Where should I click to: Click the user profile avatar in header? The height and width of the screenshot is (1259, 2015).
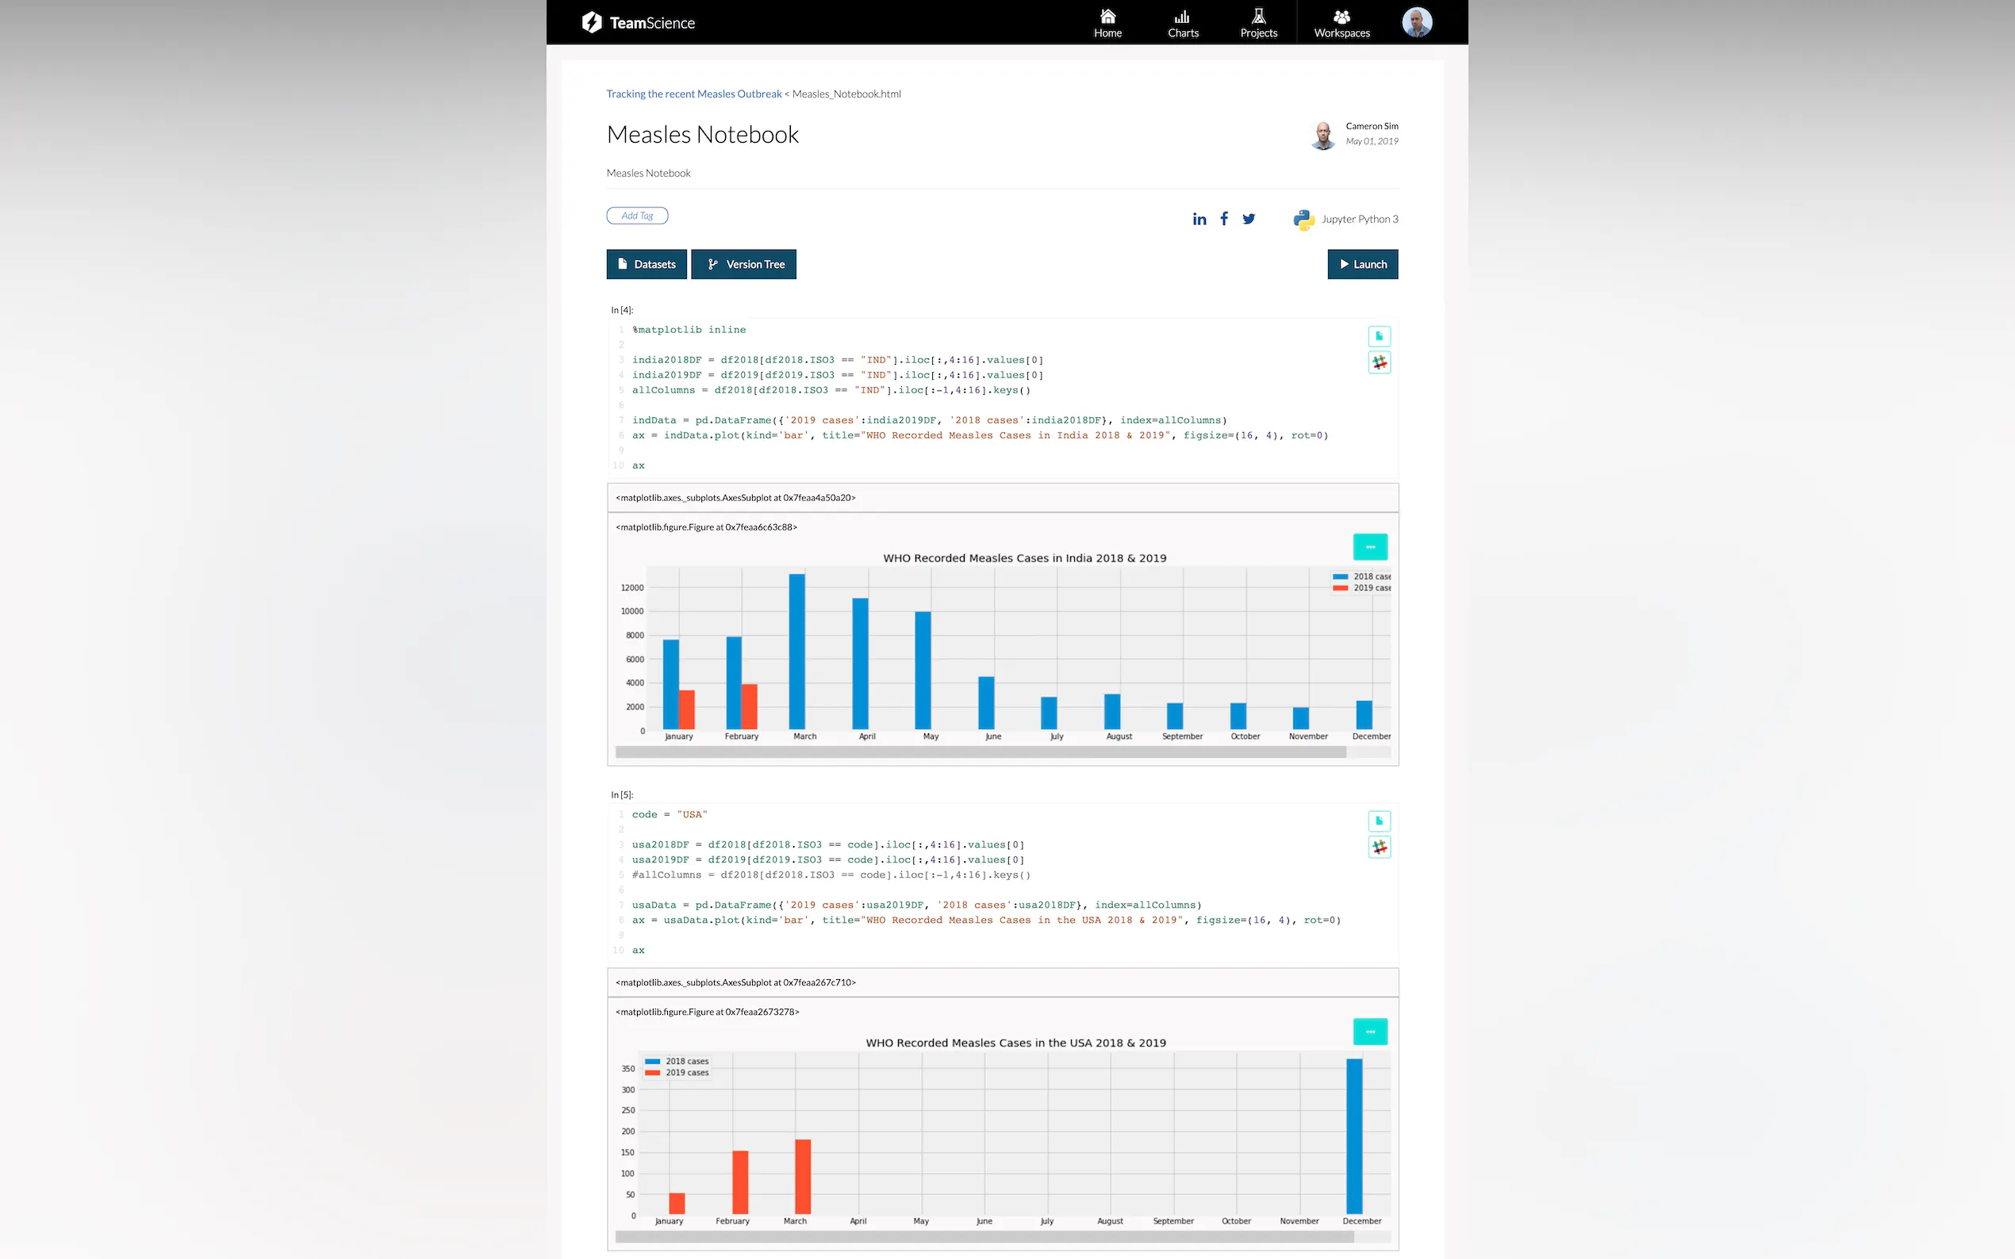[1416, 22]
